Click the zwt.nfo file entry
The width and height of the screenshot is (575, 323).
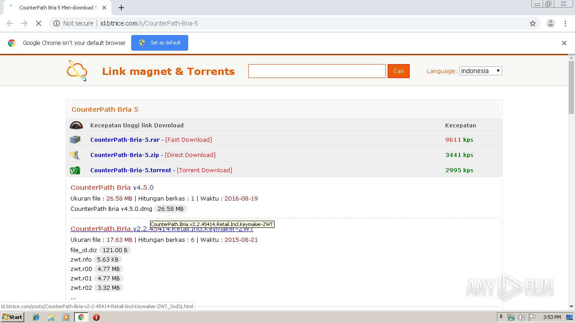(x=81, y=259)
